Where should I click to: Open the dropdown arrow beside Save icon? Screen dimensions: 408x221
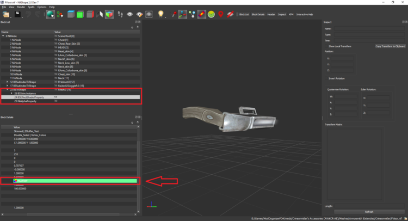click(22, 17)
